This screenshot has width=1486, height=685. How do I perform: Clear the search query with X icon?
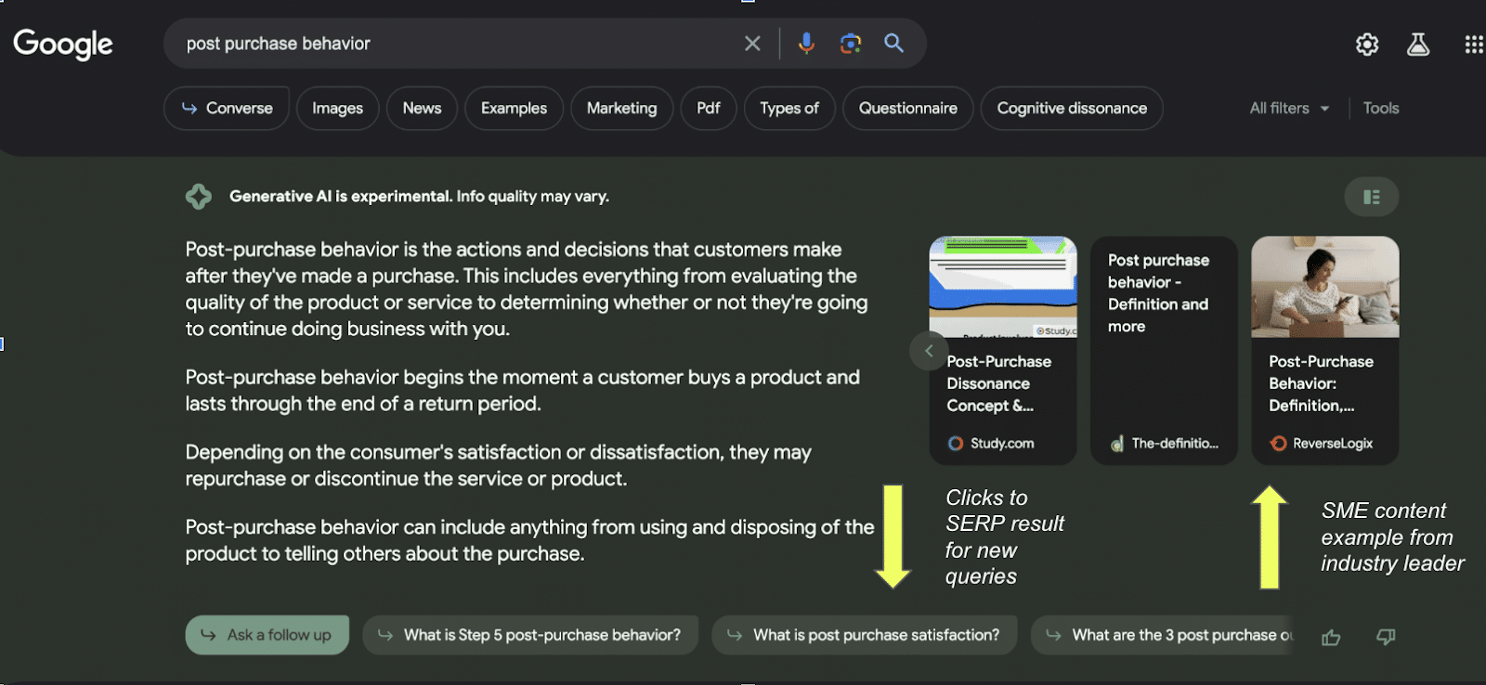click(x=752, y=44)
